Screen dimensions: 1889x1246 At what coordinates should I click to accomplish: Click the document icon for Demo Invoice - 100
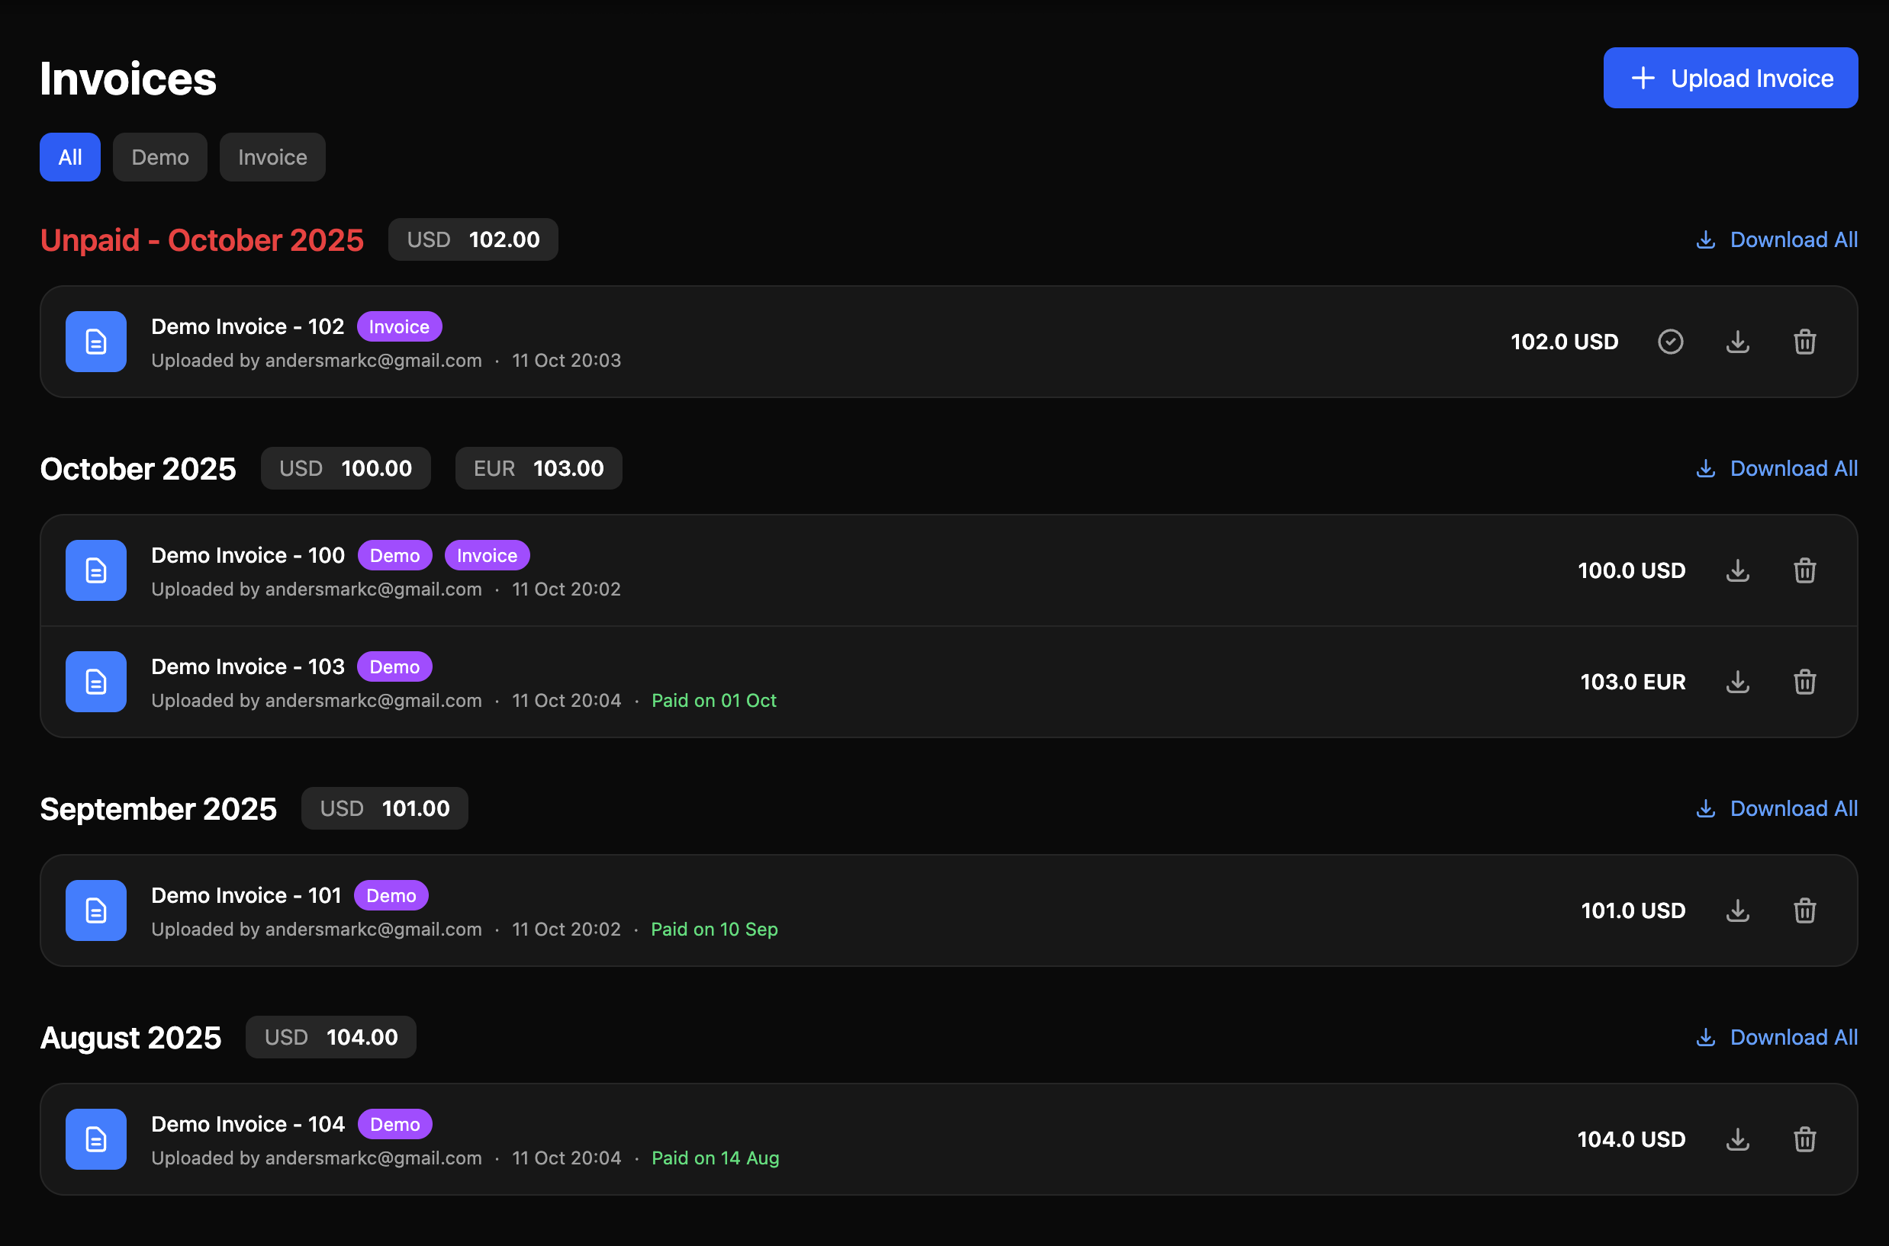click(x=95, y=570)
